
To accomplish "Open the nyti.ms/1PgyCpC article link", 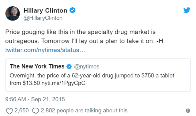I will point(63,83).
